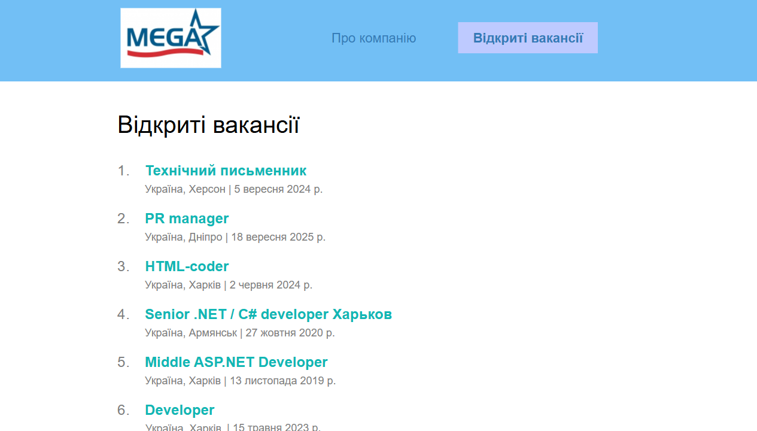Click the Армянськ 27 жовтня 2020 details
This screenshot has height=431, width=757.
point(239,333)
